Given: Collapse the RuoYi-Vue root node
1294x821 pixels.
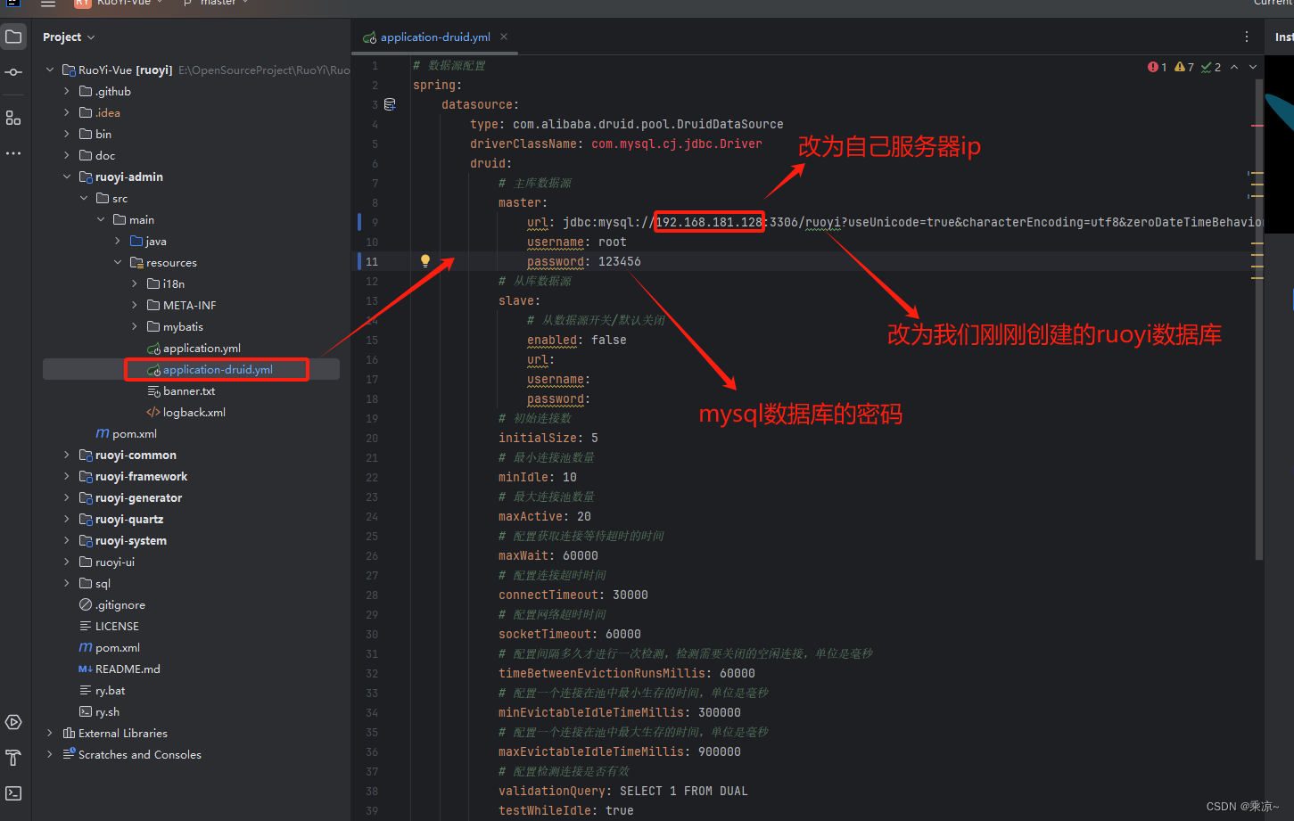Looking at the screenshot, I should (50, 70).
